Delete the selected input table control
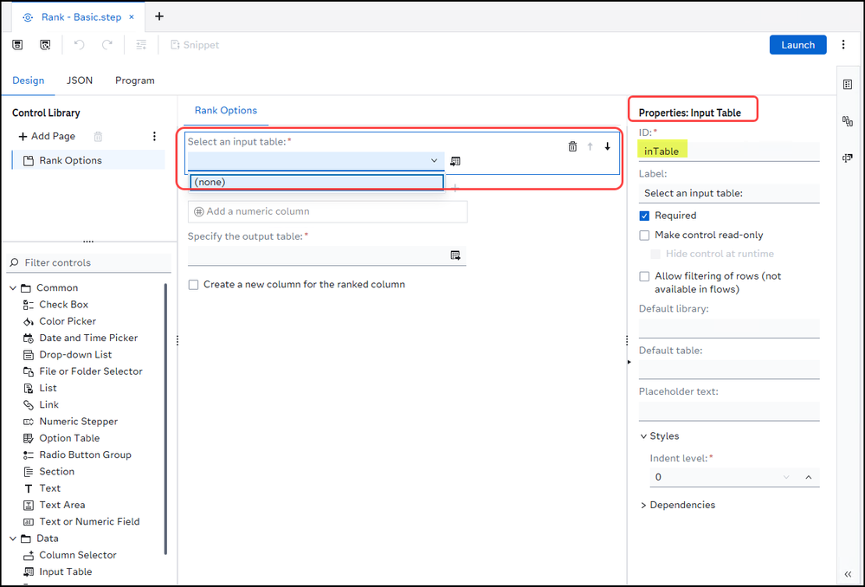This screenshot has width=865, height=587. (x=572, y=147)
